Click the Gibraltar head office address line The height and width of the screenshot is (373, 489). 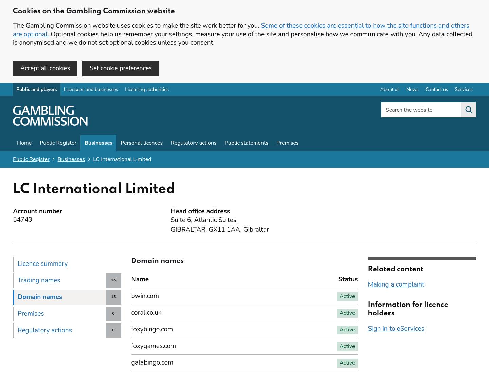[x=220, y=230]
